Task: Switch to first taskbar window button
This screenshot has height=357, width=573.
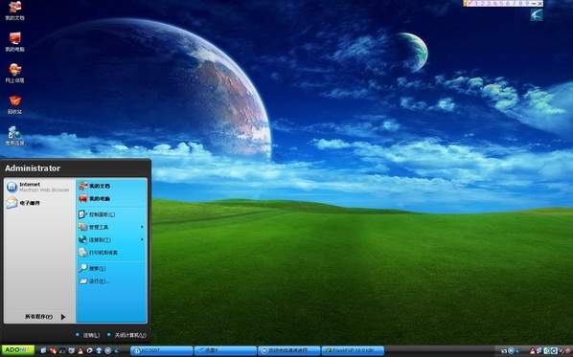Action: pos(162,350)
